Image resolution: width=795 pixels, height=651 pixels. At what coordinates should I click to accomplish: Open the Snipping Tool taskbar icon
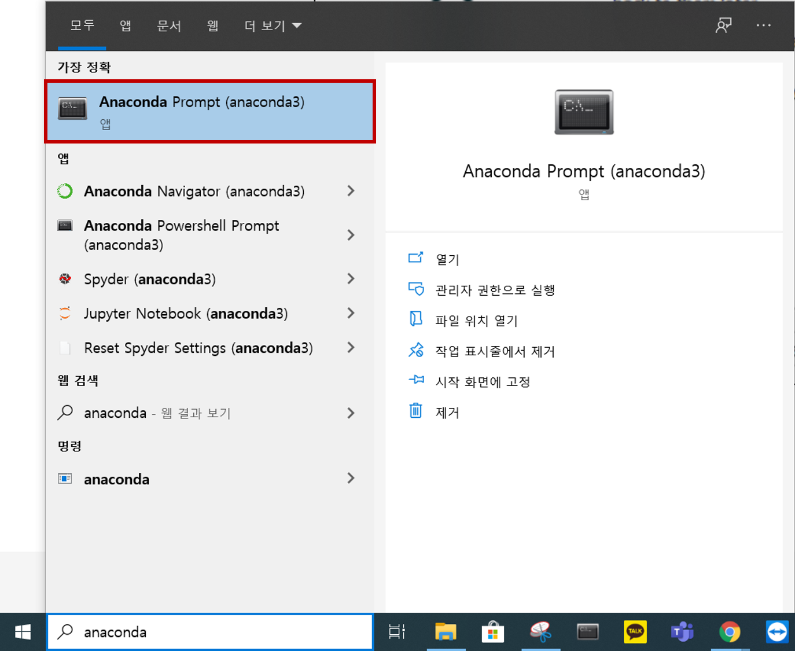pos(540,632)
